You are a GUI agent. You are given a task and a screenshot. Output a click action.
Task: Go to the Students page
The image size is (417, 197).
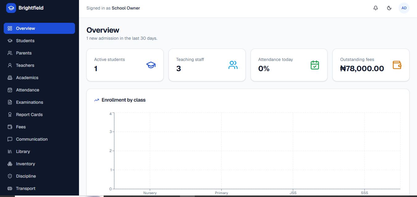(x=39, y=41)
